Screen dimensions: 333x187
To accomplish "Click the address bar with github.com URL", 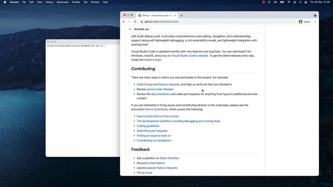I will point(217,22).
